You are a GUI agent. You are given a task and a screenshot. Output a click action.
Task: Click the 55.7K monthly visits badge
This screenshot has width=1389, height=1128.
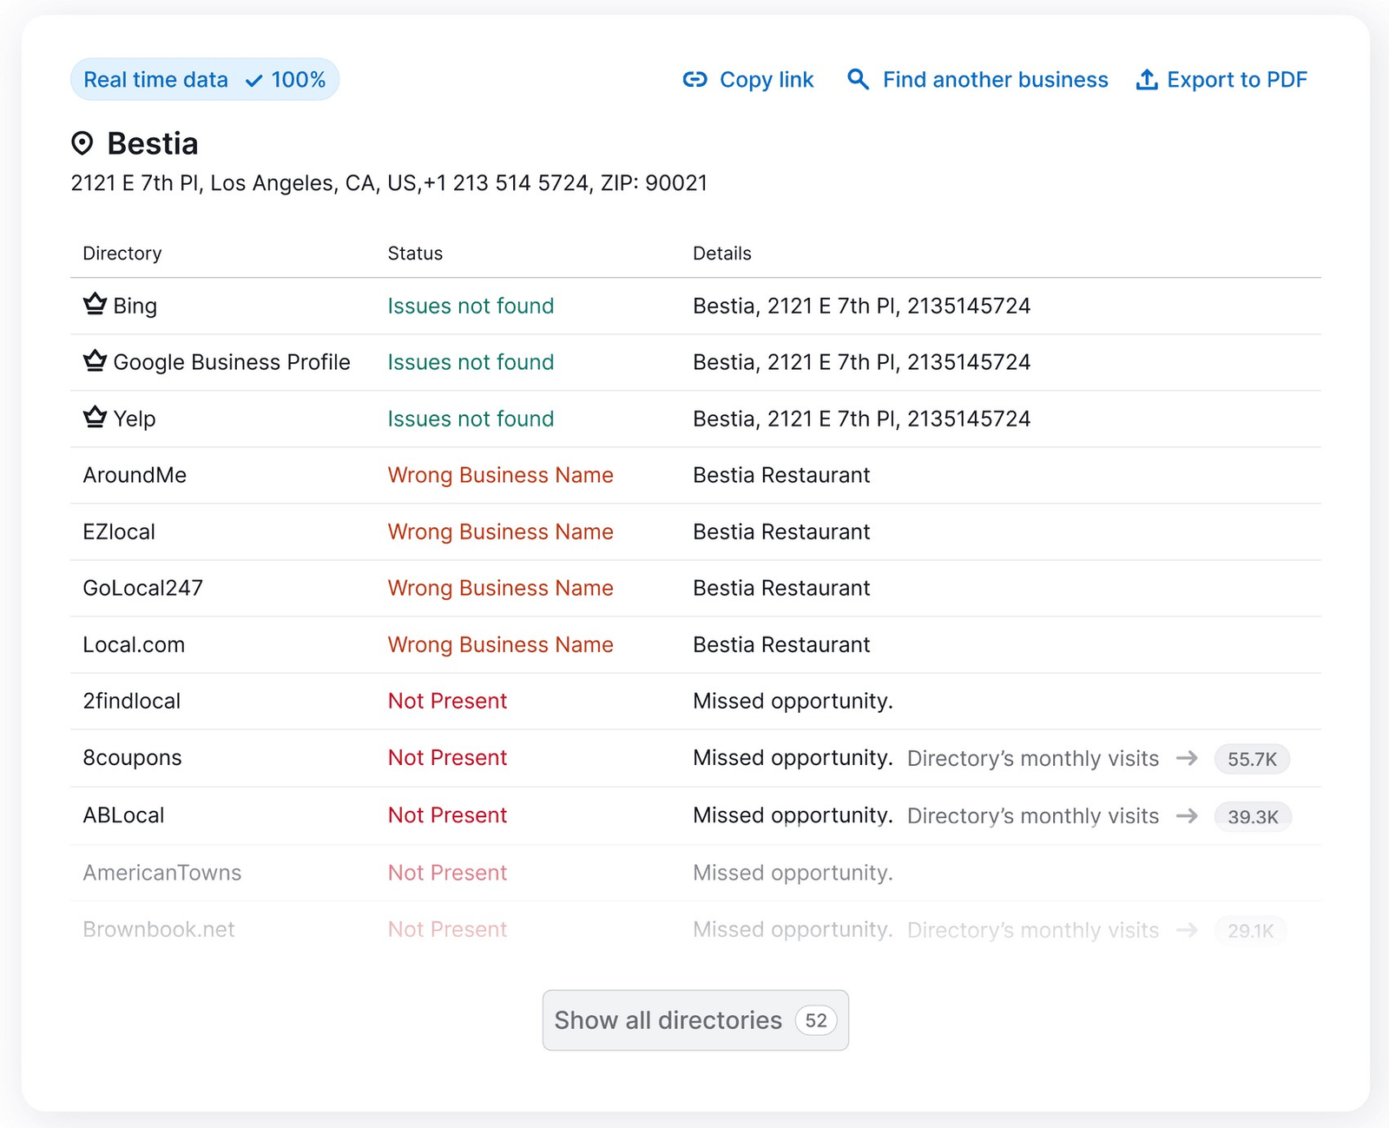click(x=1252, y=759)
